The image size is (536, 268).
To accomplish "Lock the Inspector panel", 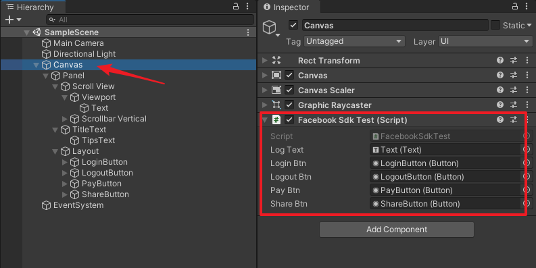I will pyautogui.click(x=515, y=6).
